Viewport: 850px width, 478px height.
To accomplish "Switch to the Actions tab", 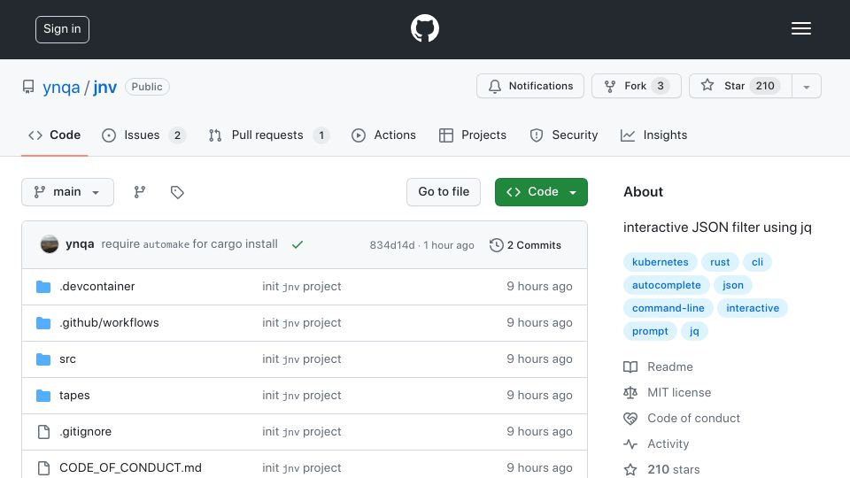I will 383,135.
